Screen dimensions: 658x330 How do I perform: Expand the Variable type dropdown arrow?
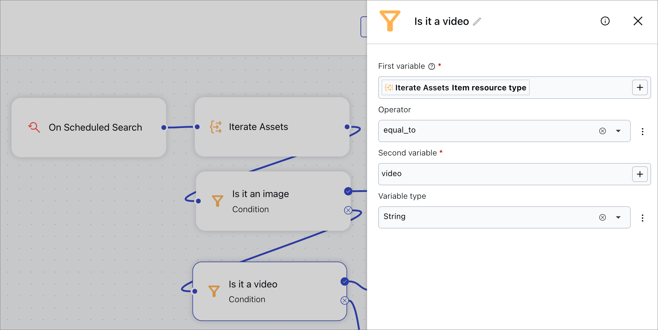point(618,217)
